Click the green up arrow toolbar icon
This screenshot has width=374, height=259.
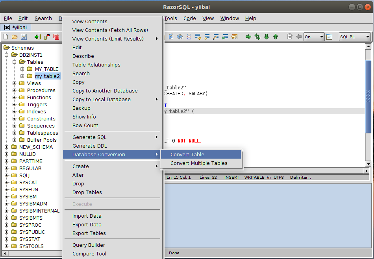click(276, 37)
